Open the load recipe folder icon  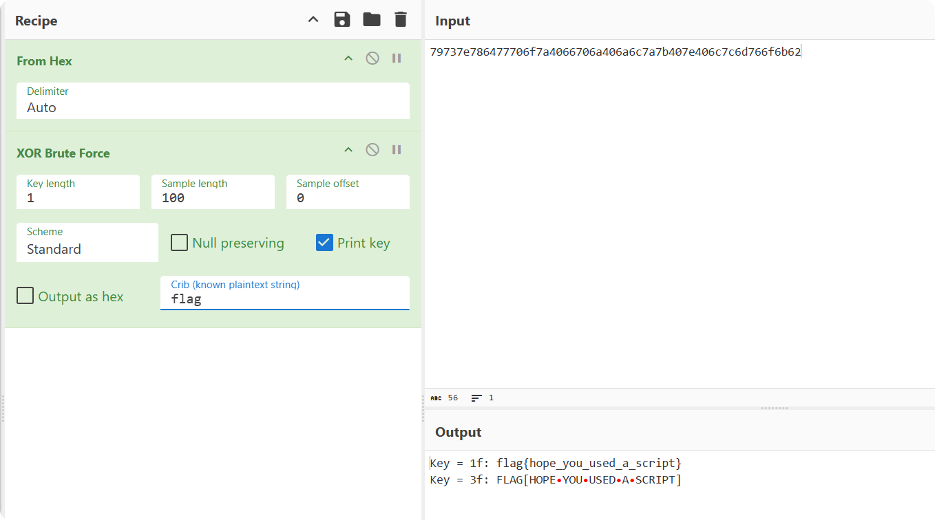(x=371, y=19)
